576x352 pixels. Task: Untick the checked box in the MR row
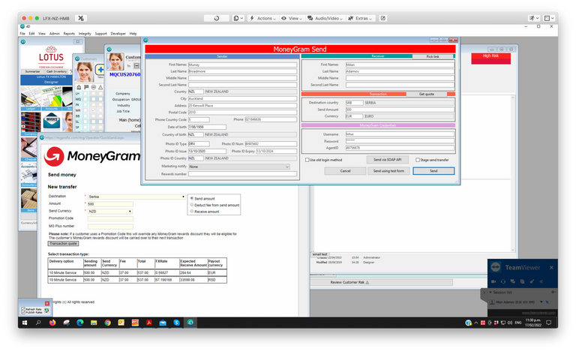point(93,110)
